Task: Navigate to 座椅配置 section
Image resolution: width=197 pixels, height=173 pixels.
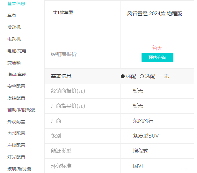Action: [x=16, y=145]
